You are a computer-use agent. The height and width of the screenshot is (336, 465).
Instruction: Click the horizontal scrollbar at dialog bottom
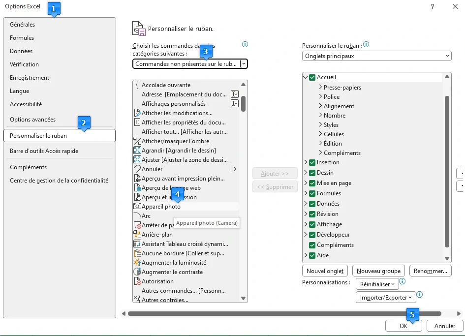click(x=284, y=313)
